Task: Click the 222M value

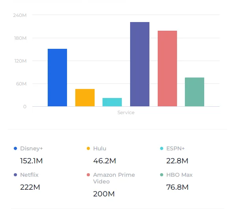Action: (30, 187)
